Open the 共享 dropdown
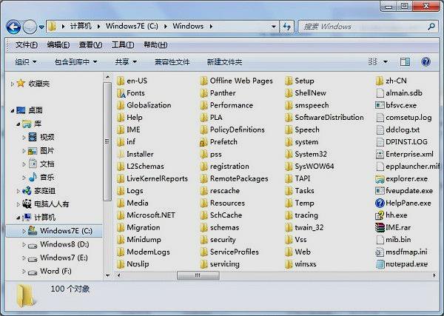Image resolution: width=444 pixels, height=316 pixels. point(126,61)
